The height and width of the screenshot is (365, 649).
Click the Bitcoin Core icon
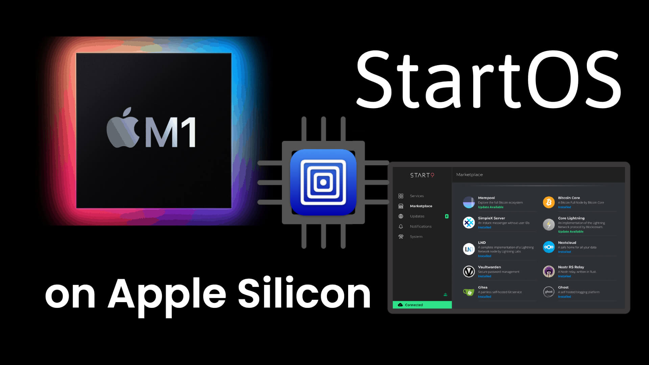549,202
